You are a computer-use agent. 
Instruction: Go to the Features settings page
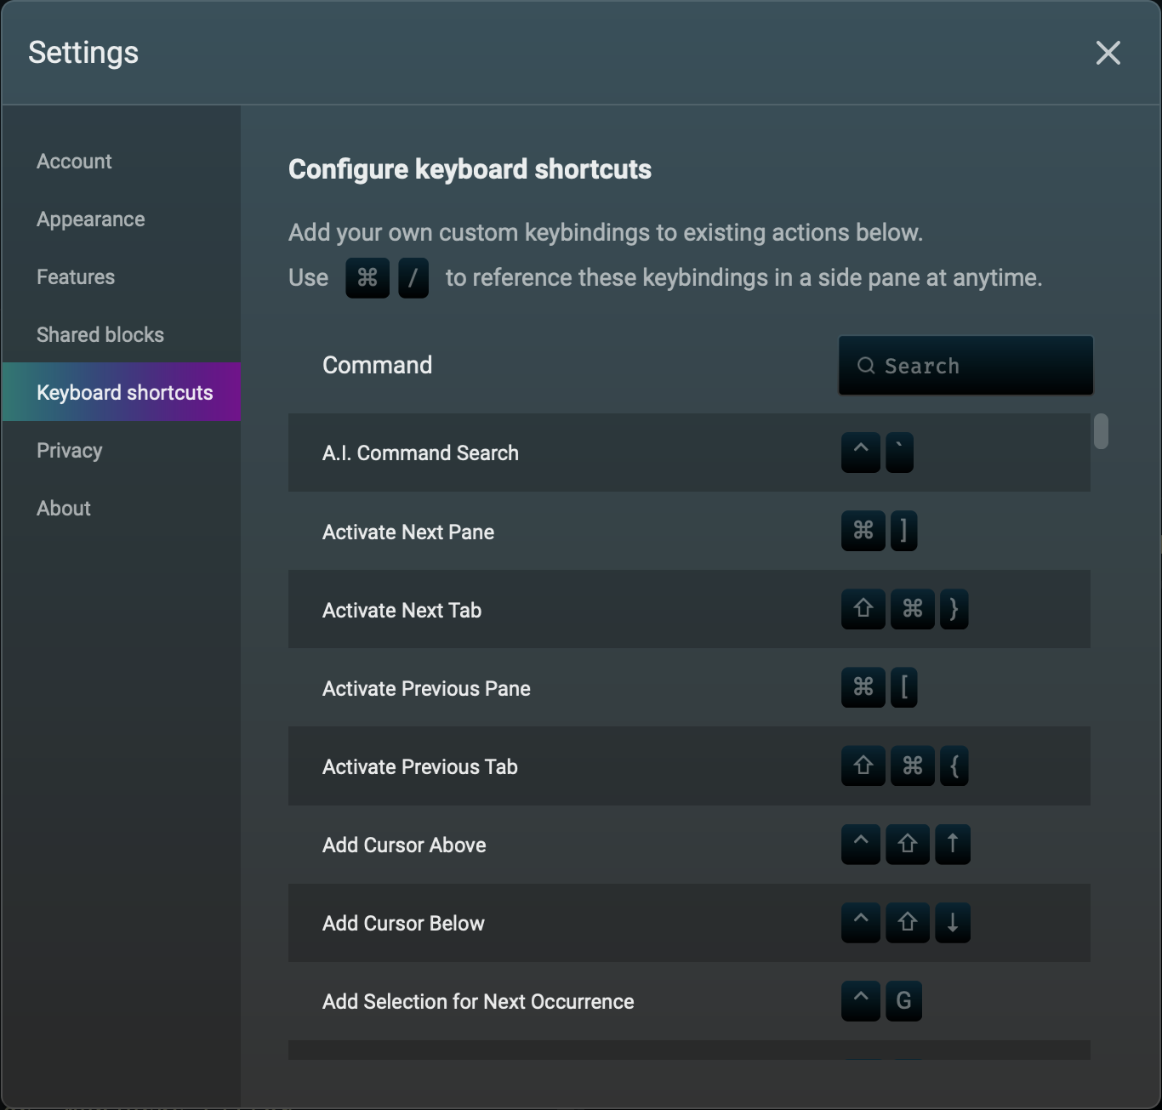76,277
